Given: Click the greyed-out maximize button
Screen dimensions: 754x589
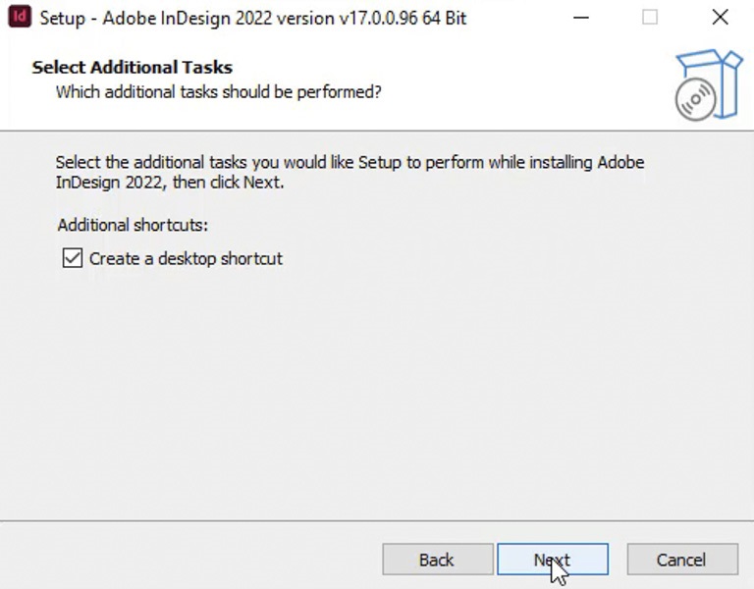Looking at the screenshot, I should [x=650, y=17].
